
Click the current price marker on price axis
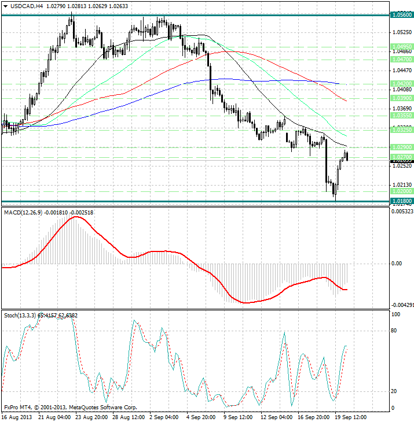pos(402,161)
